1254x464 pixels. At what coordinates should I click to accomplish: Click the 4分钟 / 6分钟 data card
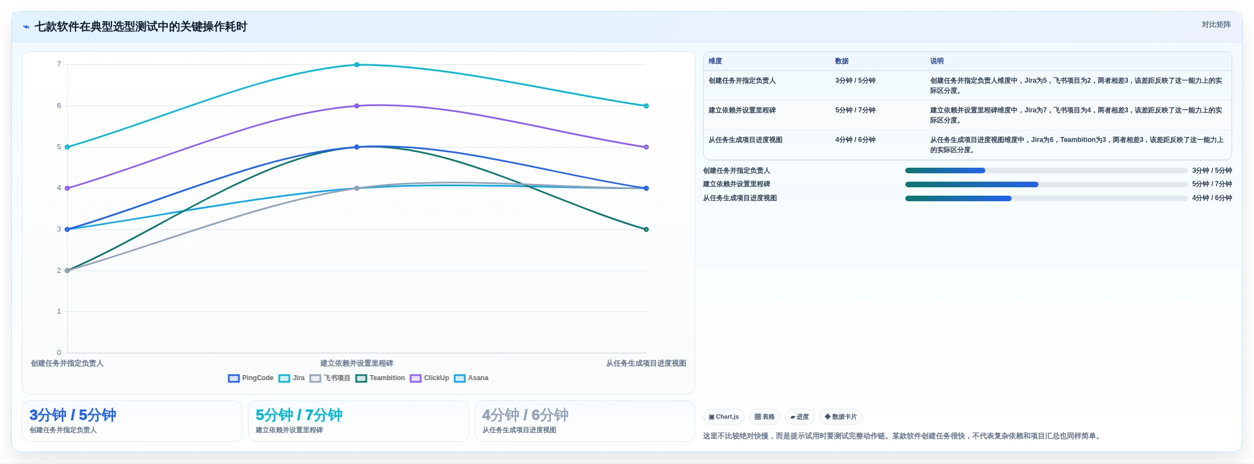(584, 421)
